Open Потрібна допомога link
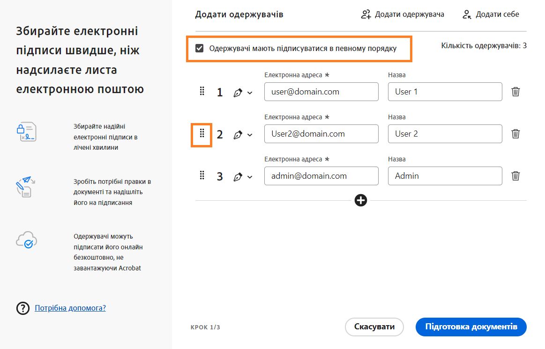Screen dimensions: 545x349 pos(69,308)
